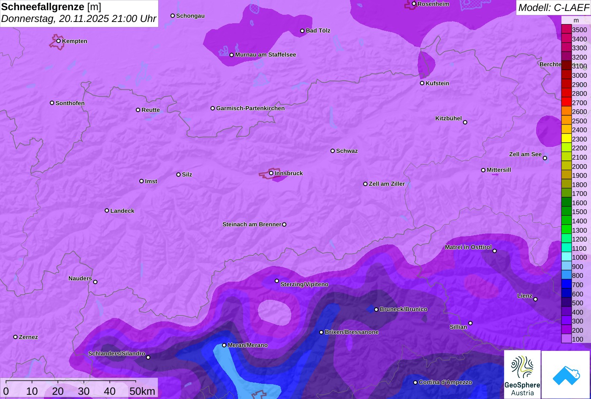The width and height of the screenshot is (591, 399).
Task: Click the Kempten location marker
Action: pos(59,41)
